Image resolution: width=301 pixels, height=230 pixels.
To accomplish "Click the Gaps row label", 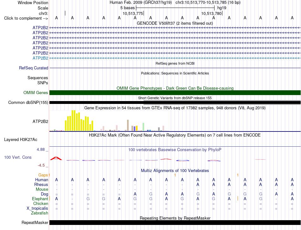I will (x=43, y=175).
